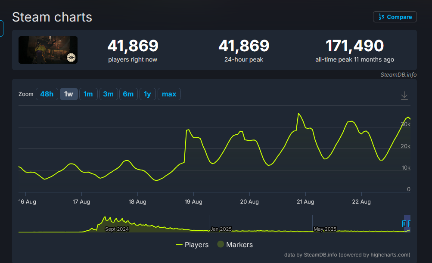Click the Compare button
The image size is (432, 263).
tap(395, 17)
